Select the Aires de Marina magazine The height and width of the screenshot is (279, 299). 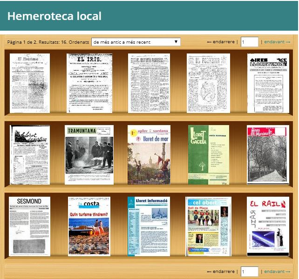(x=268, y=155)
